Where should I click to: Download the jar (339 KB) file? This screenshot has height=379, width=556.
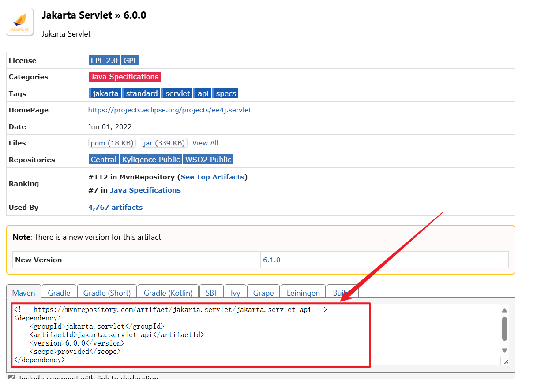tap(164, 143)
